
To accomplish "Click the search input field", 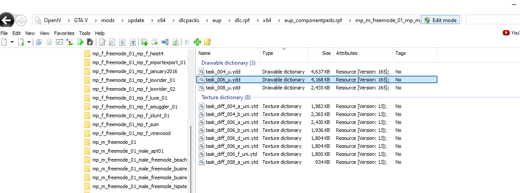I will pos(492,20).
